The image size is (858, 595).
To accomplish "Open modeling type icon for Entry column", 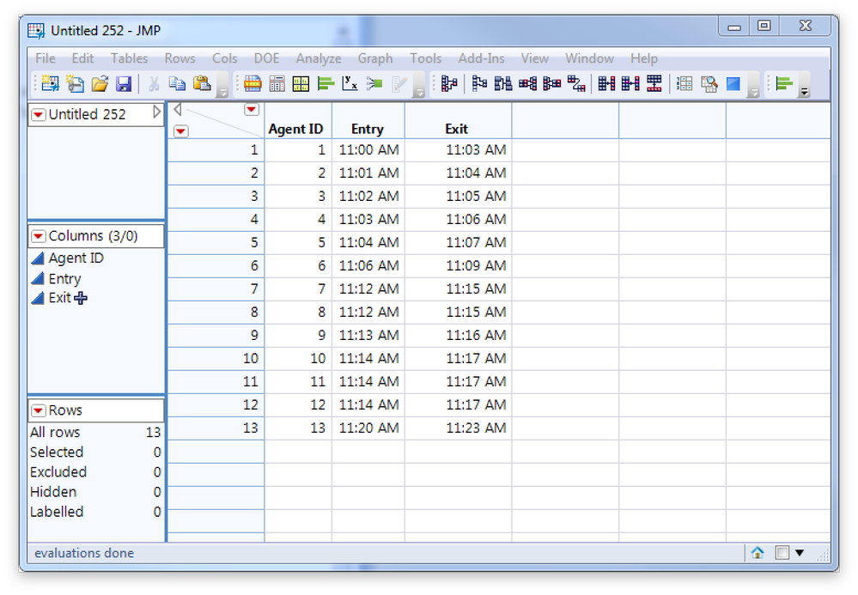I will (x=37, y=278).
